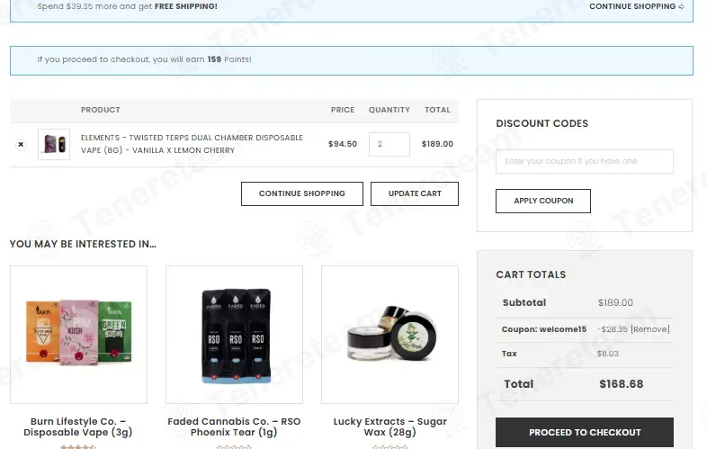Click the You May Be Interested In heading

tap(83, 244)
